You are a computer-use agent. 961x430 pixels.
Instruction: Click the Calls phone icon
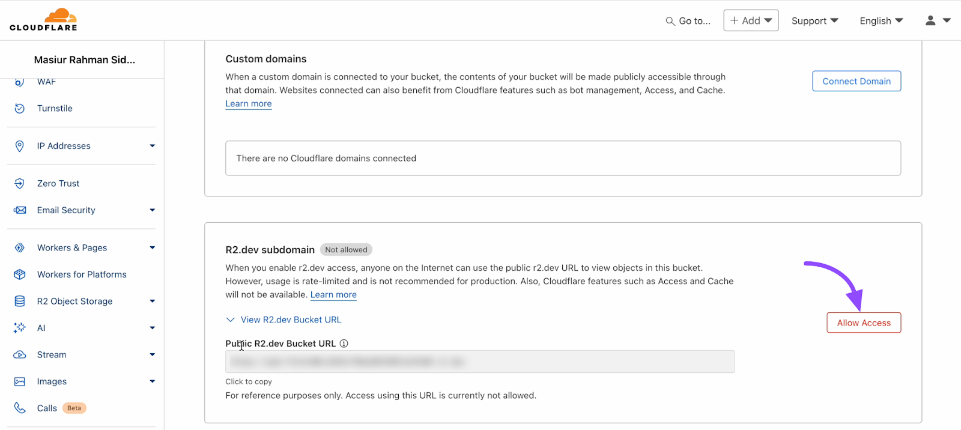coord(20,408)
